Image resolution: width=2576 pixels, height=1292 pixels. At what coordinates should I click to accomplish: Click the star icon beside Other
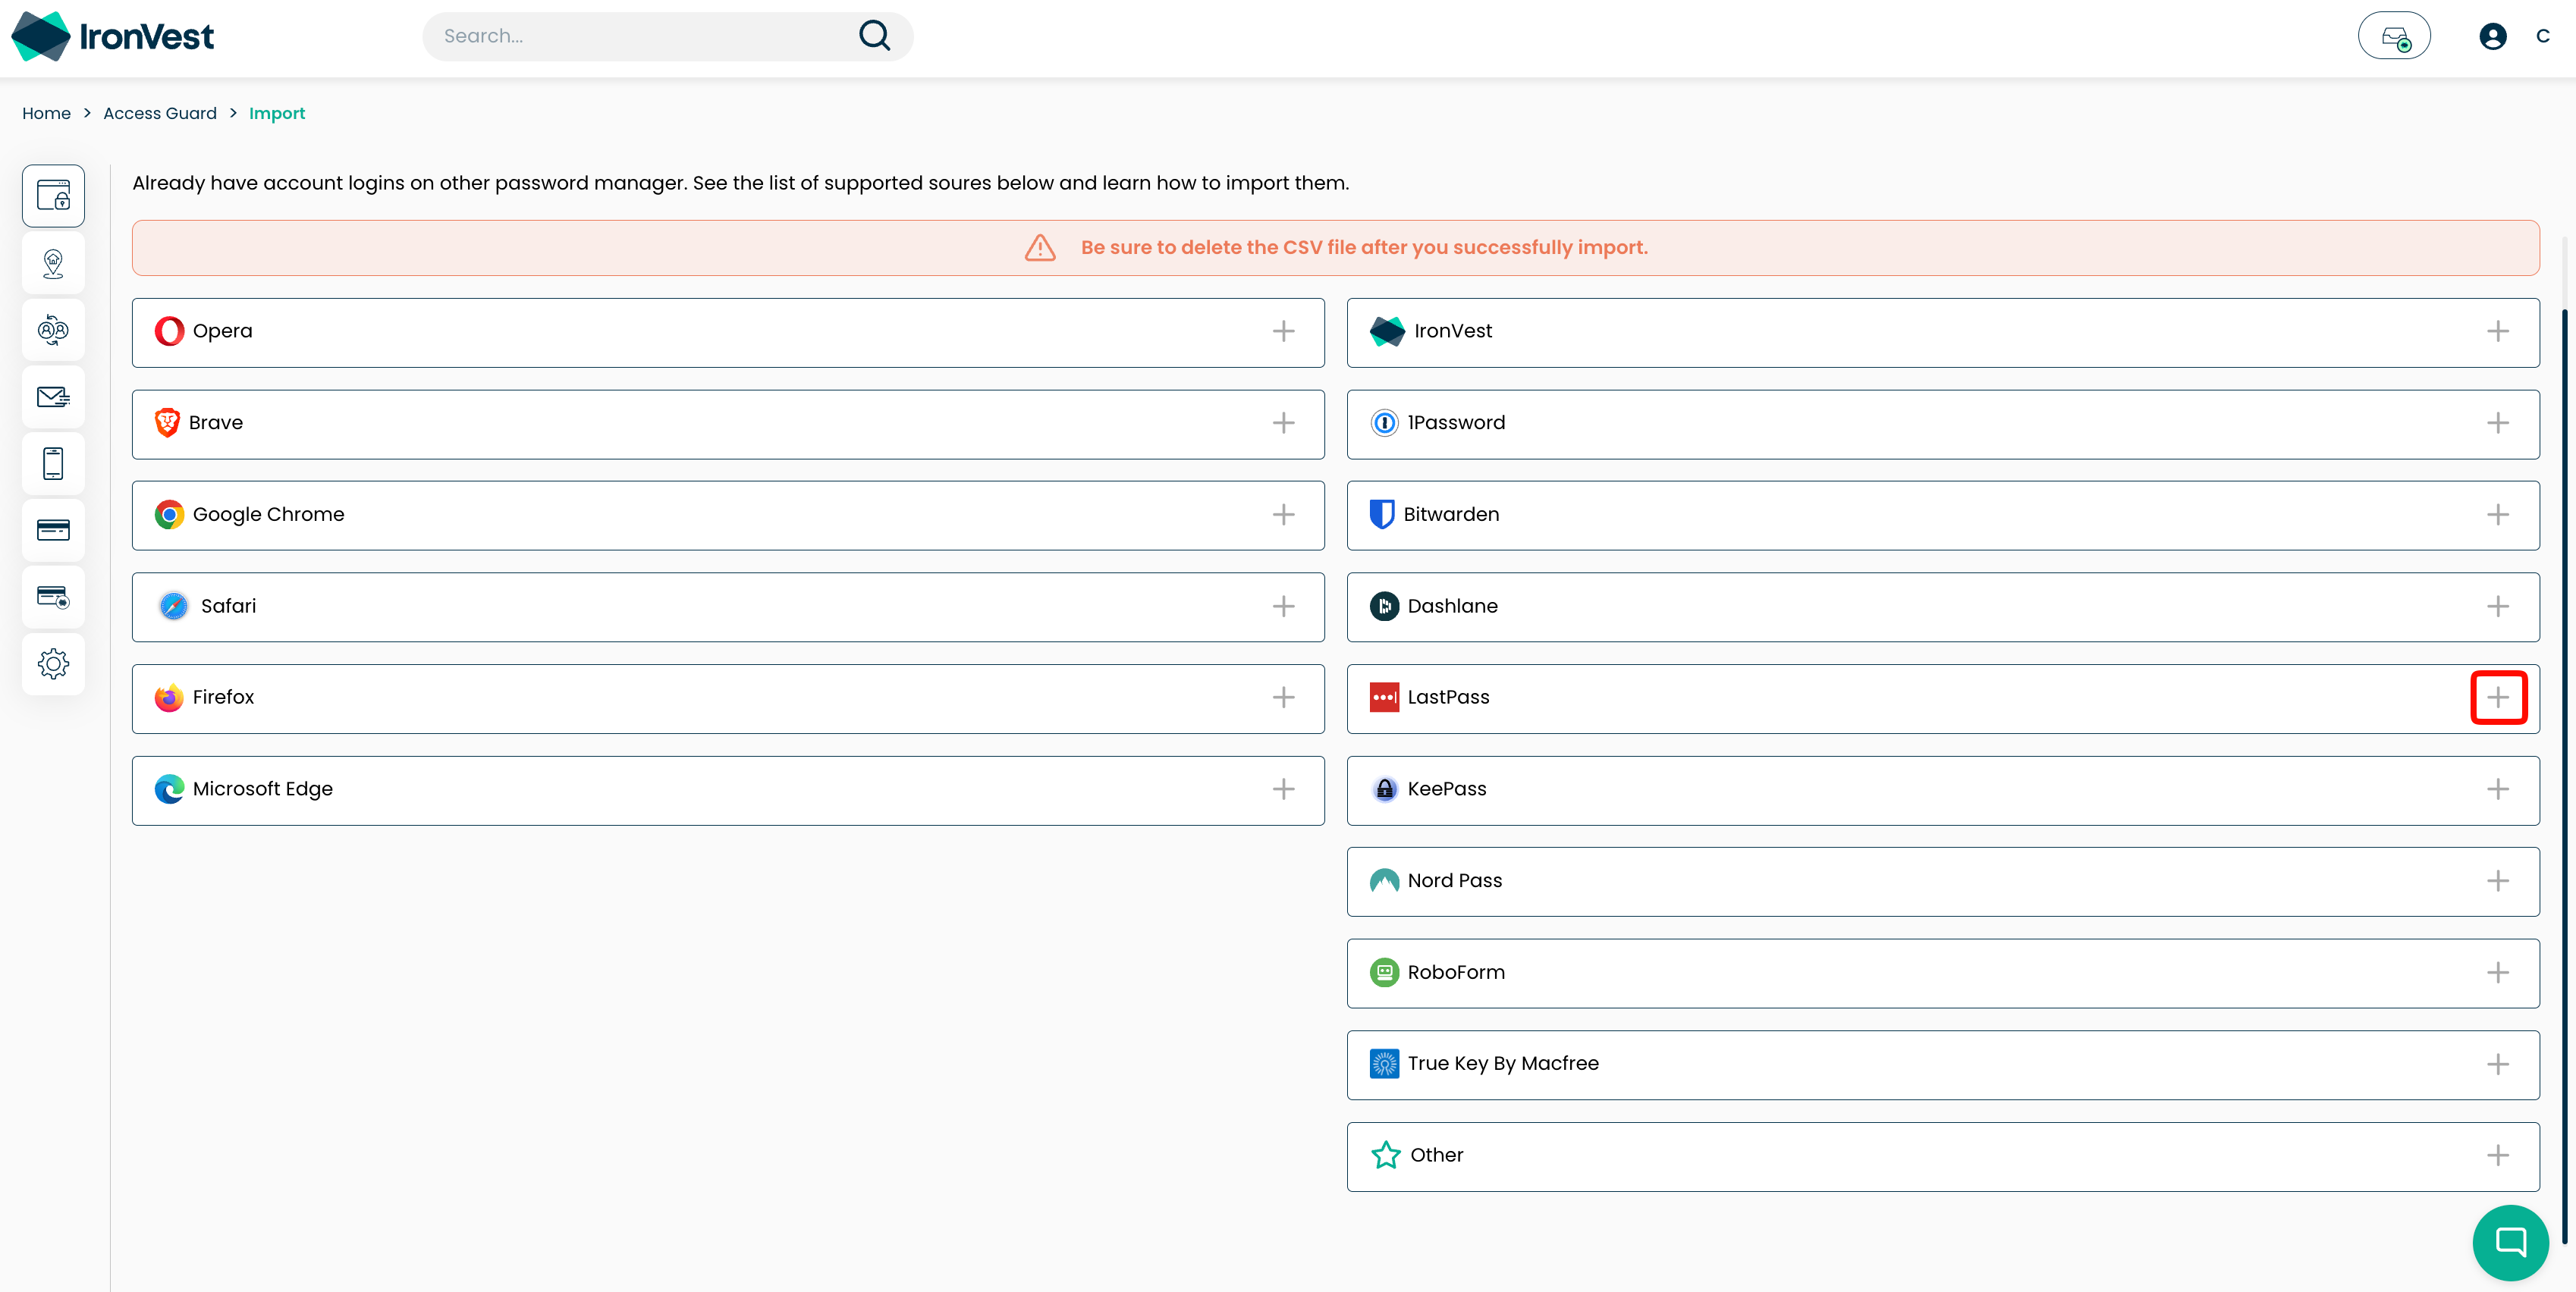click(x=1386, y=1155)
